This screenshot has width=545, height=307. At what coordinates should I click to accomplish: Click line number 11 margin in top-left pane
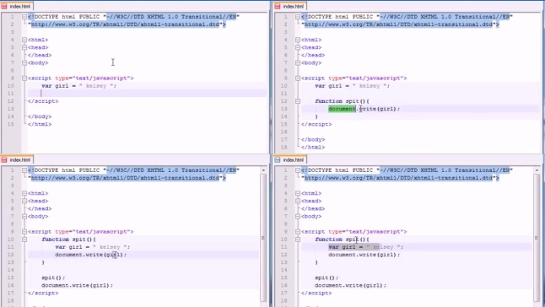(12, 94)
